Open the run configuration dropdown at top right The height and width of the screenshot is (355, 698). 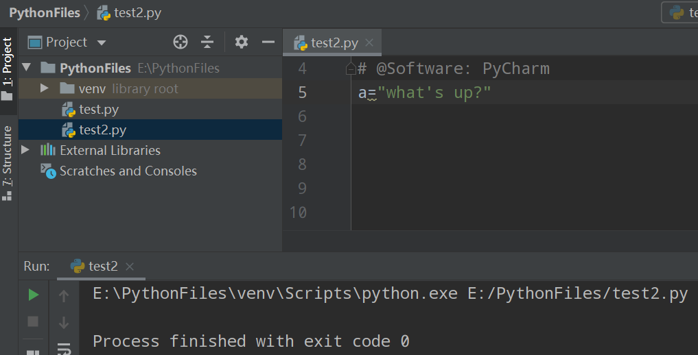(679, 12)
